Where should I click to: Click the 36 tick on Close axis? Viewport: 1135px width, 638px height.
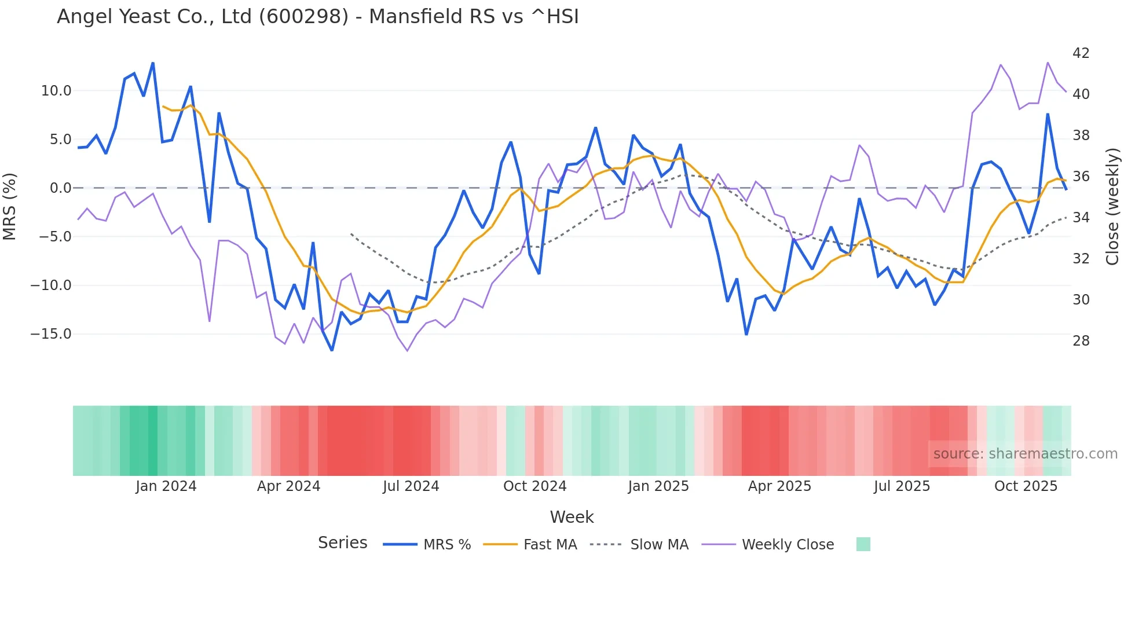(x=1081, y=177)
